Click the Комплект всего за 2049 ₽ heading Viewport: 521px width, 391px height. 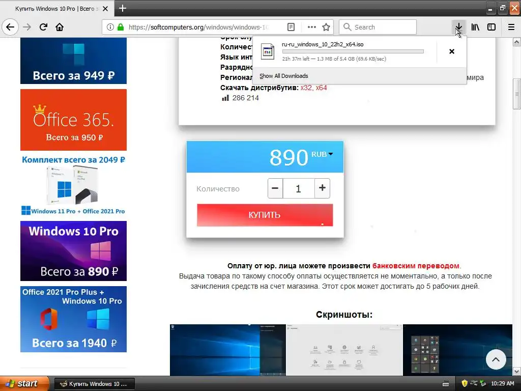click(x=73, y=159)
